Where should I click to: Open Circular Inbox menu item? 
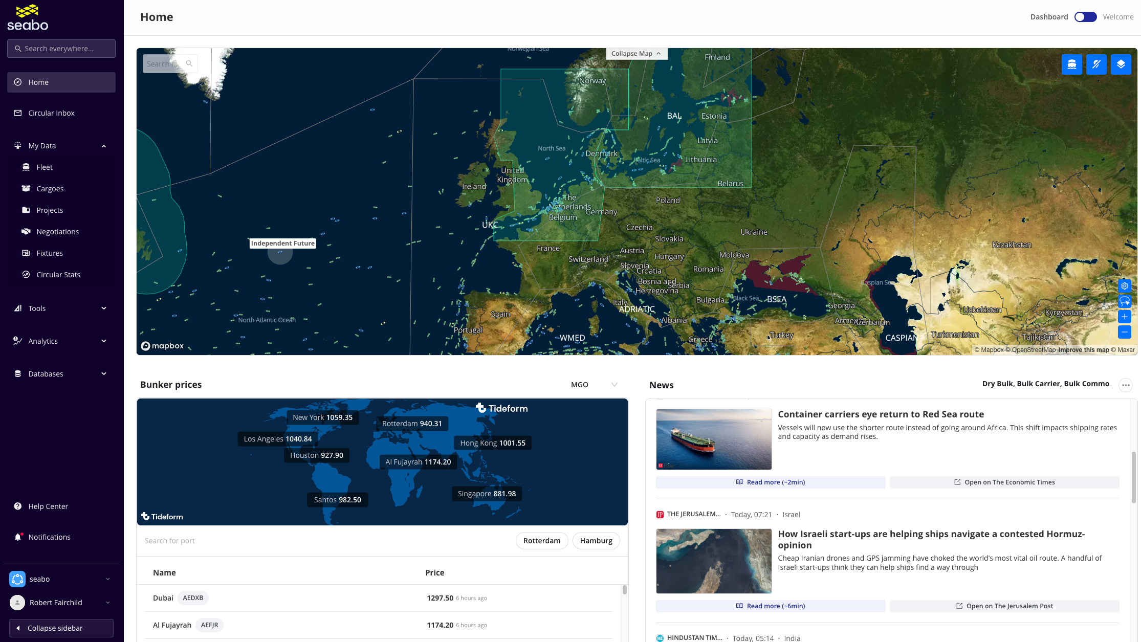pos(61,113)
